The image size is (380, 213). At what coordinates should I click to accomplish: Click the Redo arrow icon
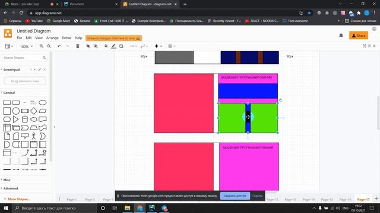67,46
